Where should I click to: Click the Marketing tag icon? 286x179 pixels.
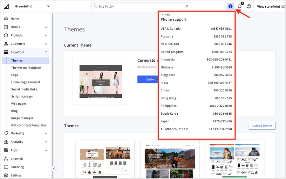tap(6, 133)
